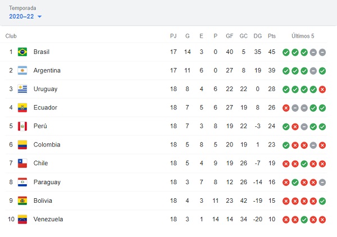
Task: Click the Argentina flag icon
Action: pos(22,71)
